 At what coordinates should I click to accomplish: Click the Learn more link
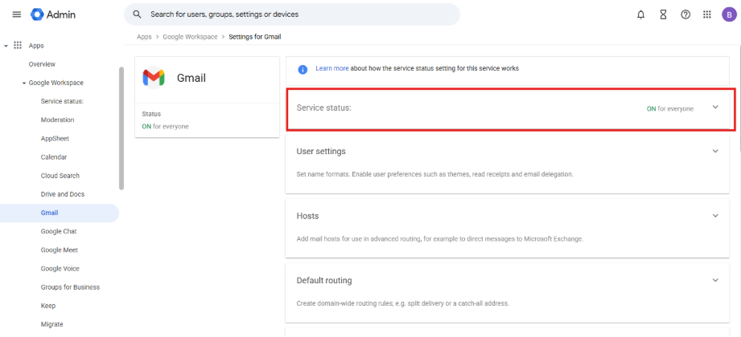pos(332,68)
